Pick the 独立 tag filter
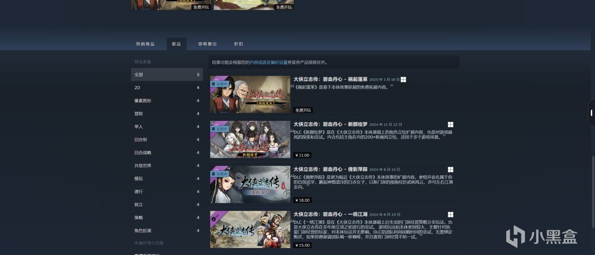Screen dimensions: 595x255 (167, 204)
